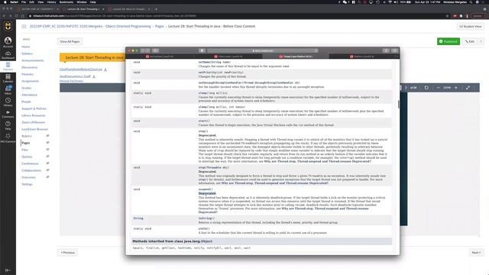Viewport: 489px width, 275px height.
Task: Click rotate icon in the file preview toolbar
Action: [x=426, y=88]
